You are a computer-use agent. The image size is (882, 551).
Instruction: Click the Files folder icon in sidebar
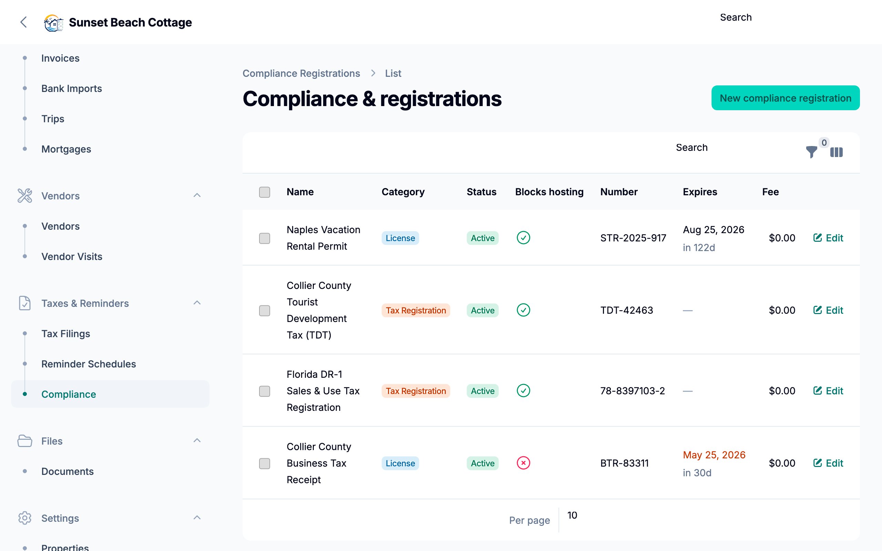coord(24,440)
